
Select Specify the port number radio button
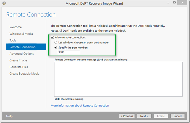[x=56, y=48]
